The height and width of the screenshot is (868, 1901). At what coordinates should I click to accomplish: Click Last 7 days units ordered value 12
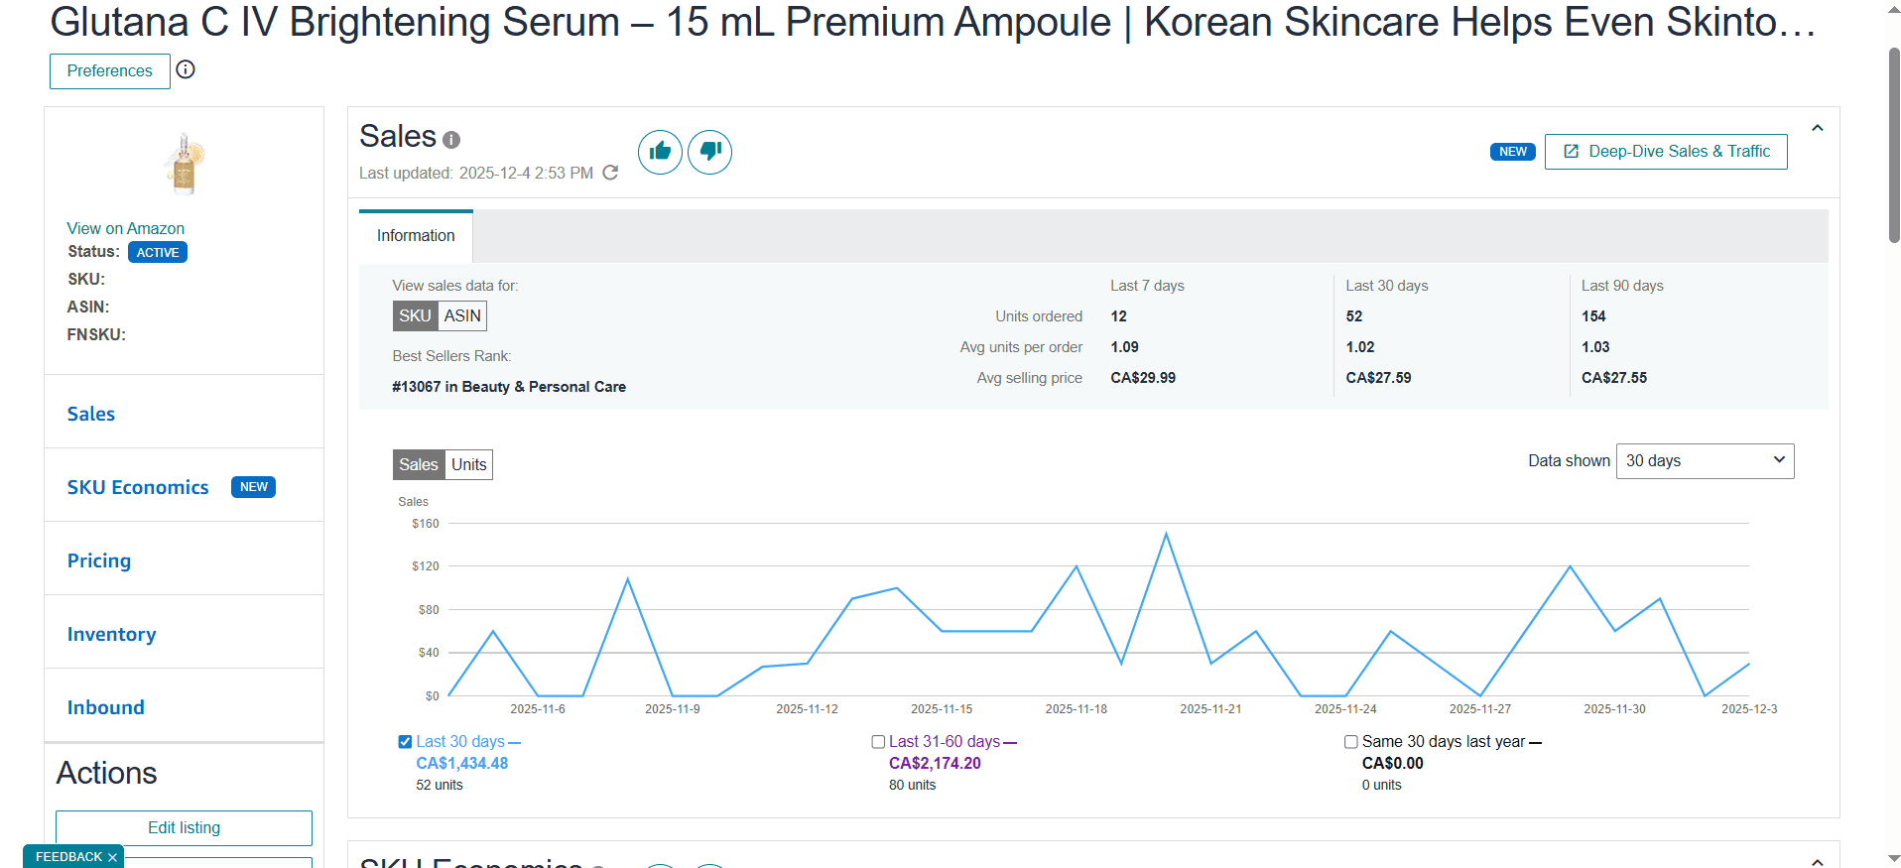[x=1118, y=316]
